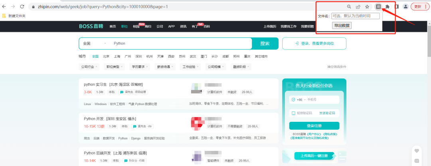This screenshot has width=431, height=166.
Task: Select 深圳 in the city list
Action: (x=139, y=57)
